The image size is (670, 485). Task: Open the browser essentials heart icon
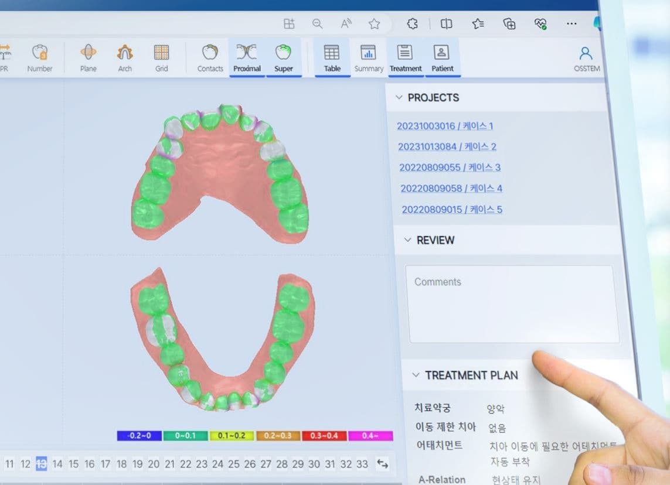540,24
